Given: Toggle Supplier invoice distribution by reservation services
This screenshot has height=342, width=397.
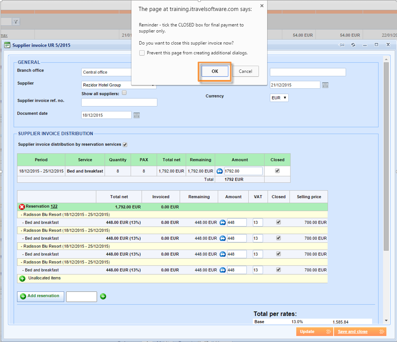Looking at the screenshot, I should pyautogui.click(x=125, y=145).
